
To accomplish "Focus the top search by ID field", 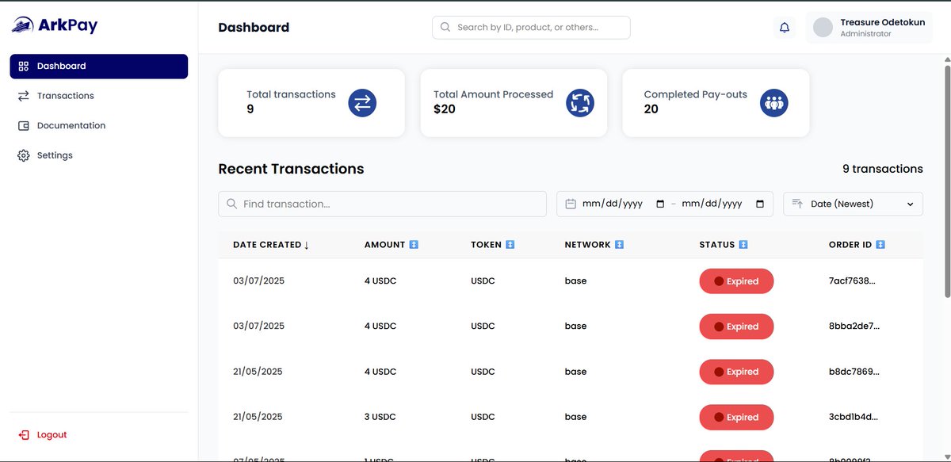I will [531, 27].
